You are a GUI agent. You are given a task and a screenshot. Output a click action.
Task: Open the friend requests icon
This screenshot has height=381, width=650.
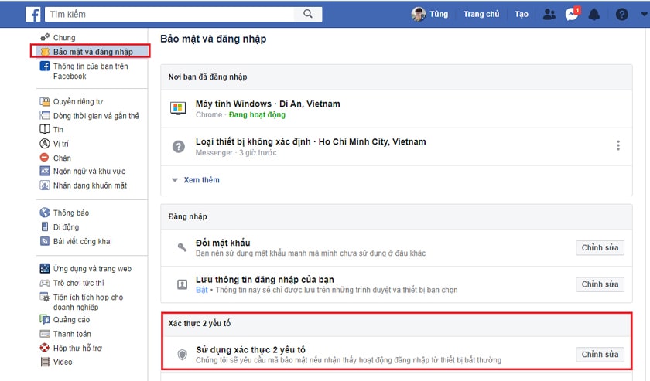pos(549,15)
